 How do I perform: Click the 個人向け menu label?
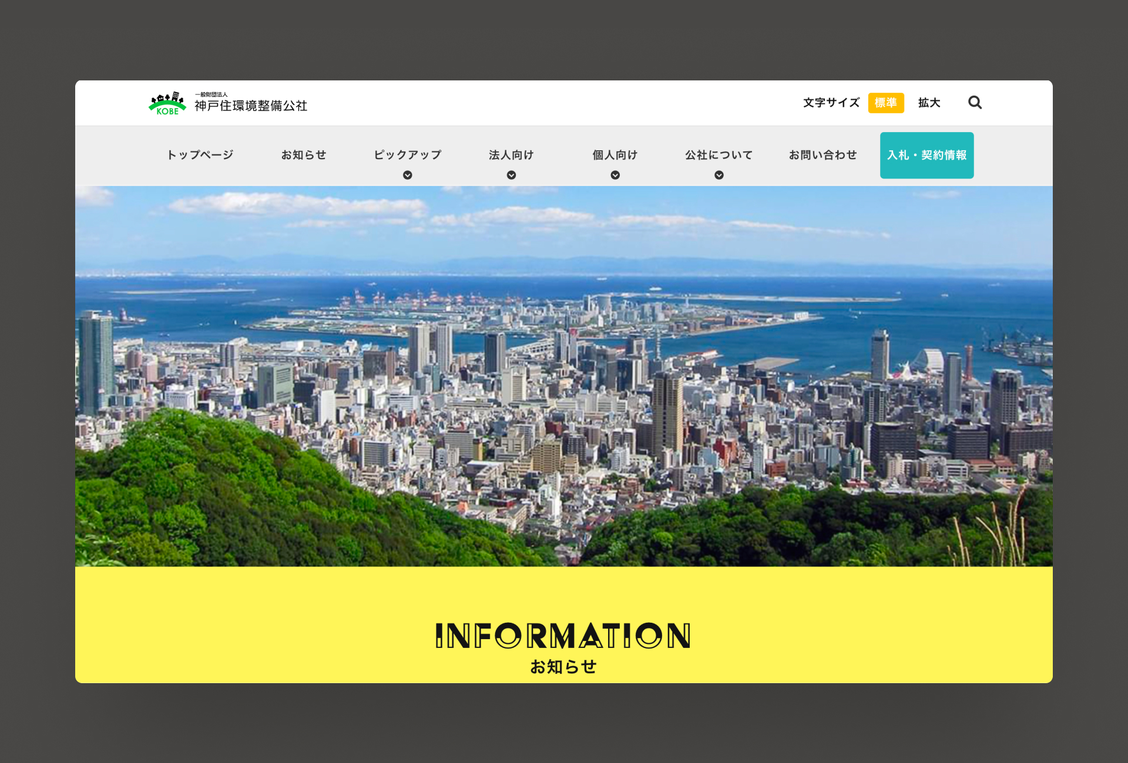(615, 155)
